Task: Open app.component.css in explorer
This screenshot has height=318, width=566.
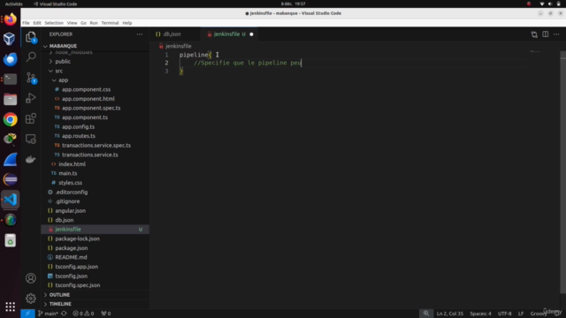Action: pyautogui.click(x=86, y=89)
